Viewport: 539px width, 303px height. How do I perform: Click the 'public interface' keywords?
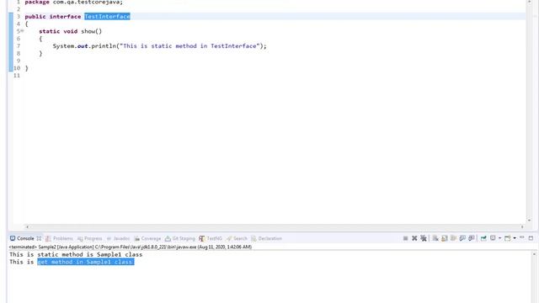[x=52, y=17]
